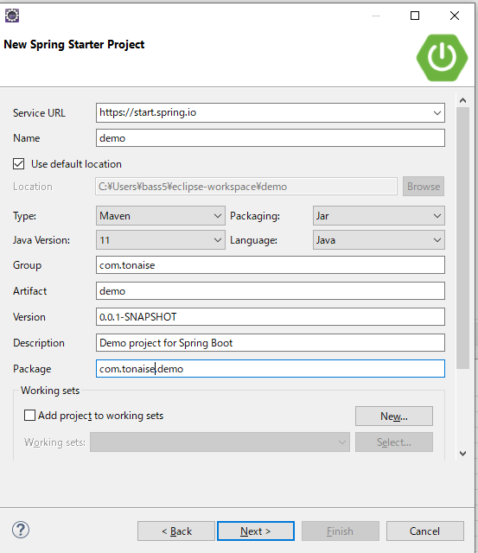Click the disabled Working sets combo box
The height and width of the screenshot is (553, 478).
tap(220, 442)
